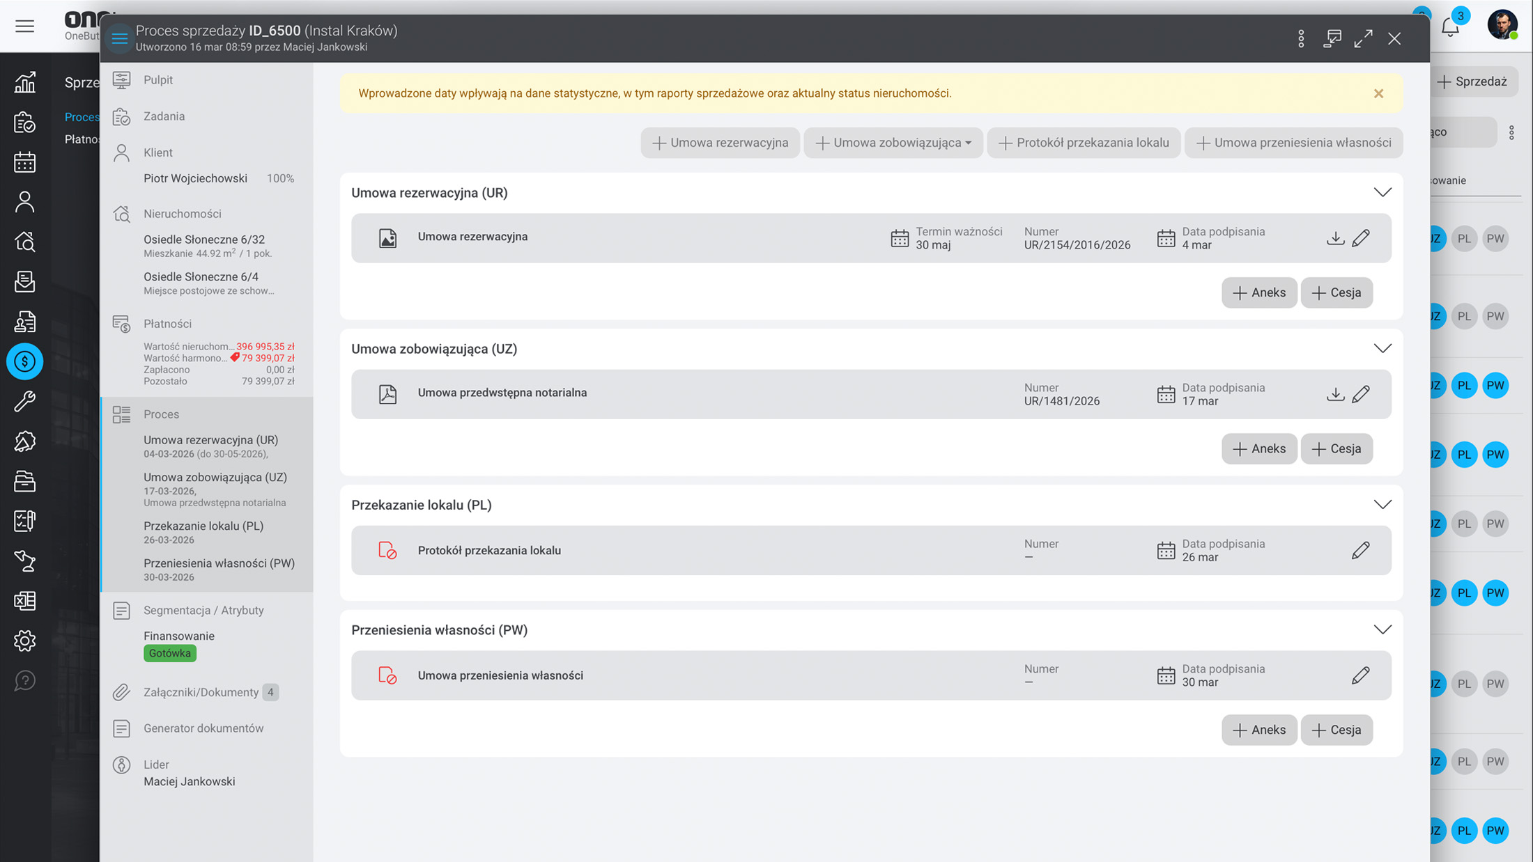The image size is (1533, 862).
Task: Add Aneks under Umowa rezerwacyjna section
Action: [1259, 292]
